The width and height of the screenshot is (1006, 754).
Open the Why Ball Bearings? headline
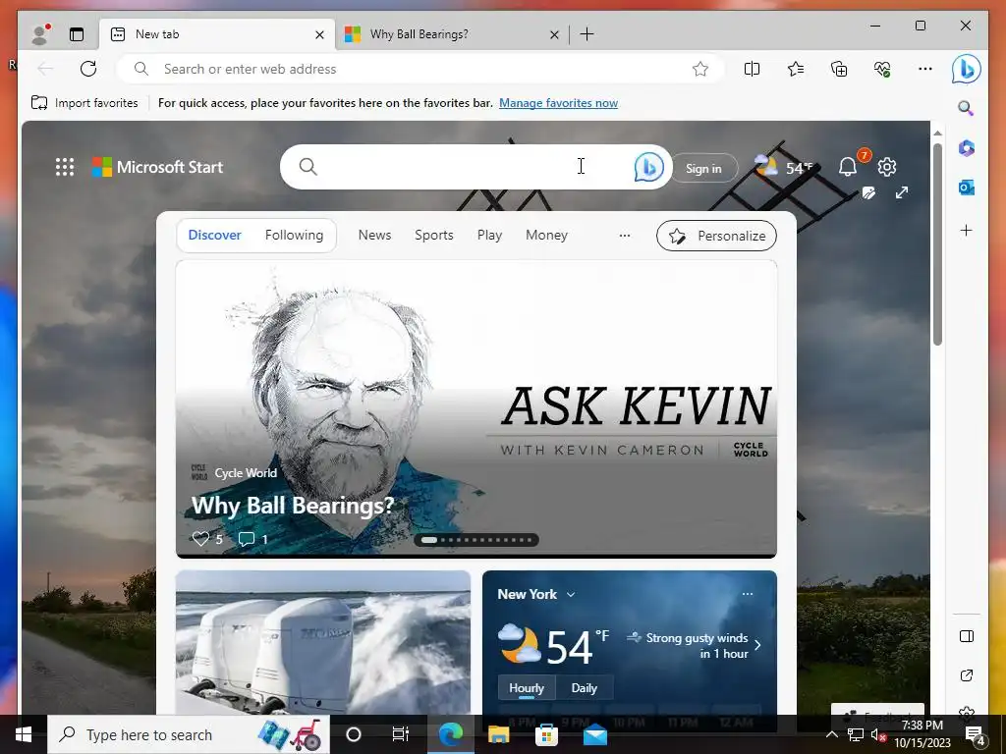[293, 506]
